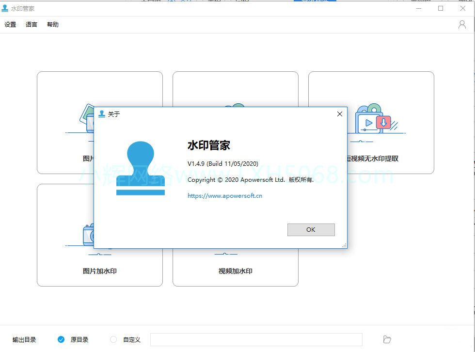Click the blue stamp logo in 关于 dialog

(x=141, y=168)
